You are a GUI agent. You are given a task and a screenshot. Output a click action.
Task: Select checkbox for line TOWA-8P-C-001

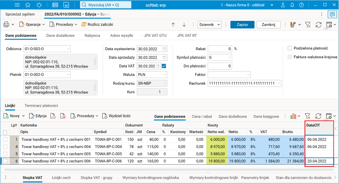(5, 139)
